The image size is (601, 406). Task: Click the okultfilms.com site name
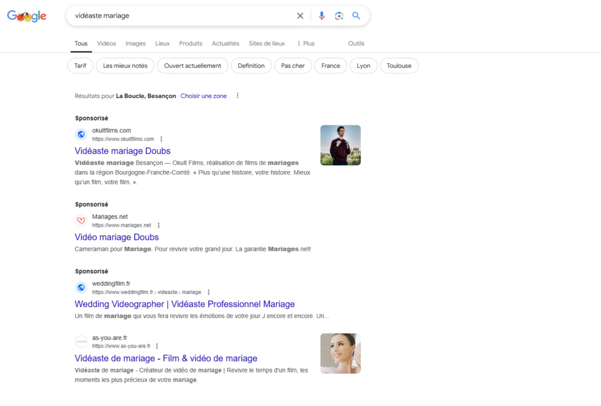[111, 131]
